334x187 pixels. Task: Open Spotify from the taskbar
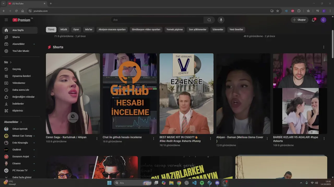pyautogui.click(x=202, y=183)
